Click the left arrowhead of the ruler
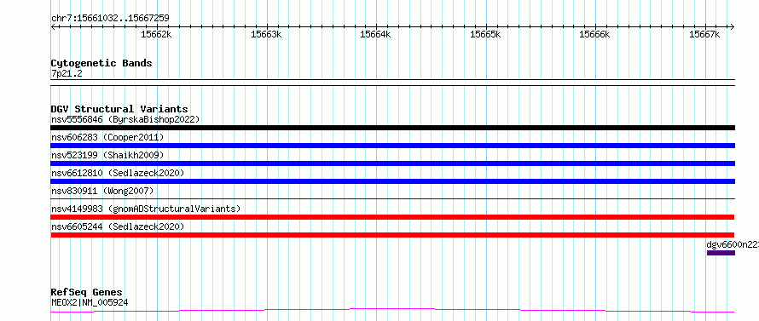The width and height of the screenshot is (759, 321). [x=53, y=26]
